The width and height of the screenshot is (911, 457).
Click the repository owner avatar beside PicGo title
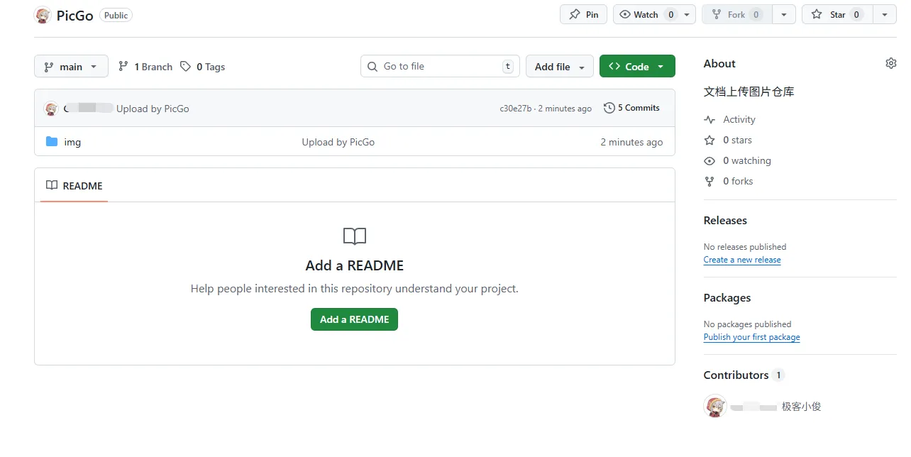pyautogui.click(x=43, y=16)
